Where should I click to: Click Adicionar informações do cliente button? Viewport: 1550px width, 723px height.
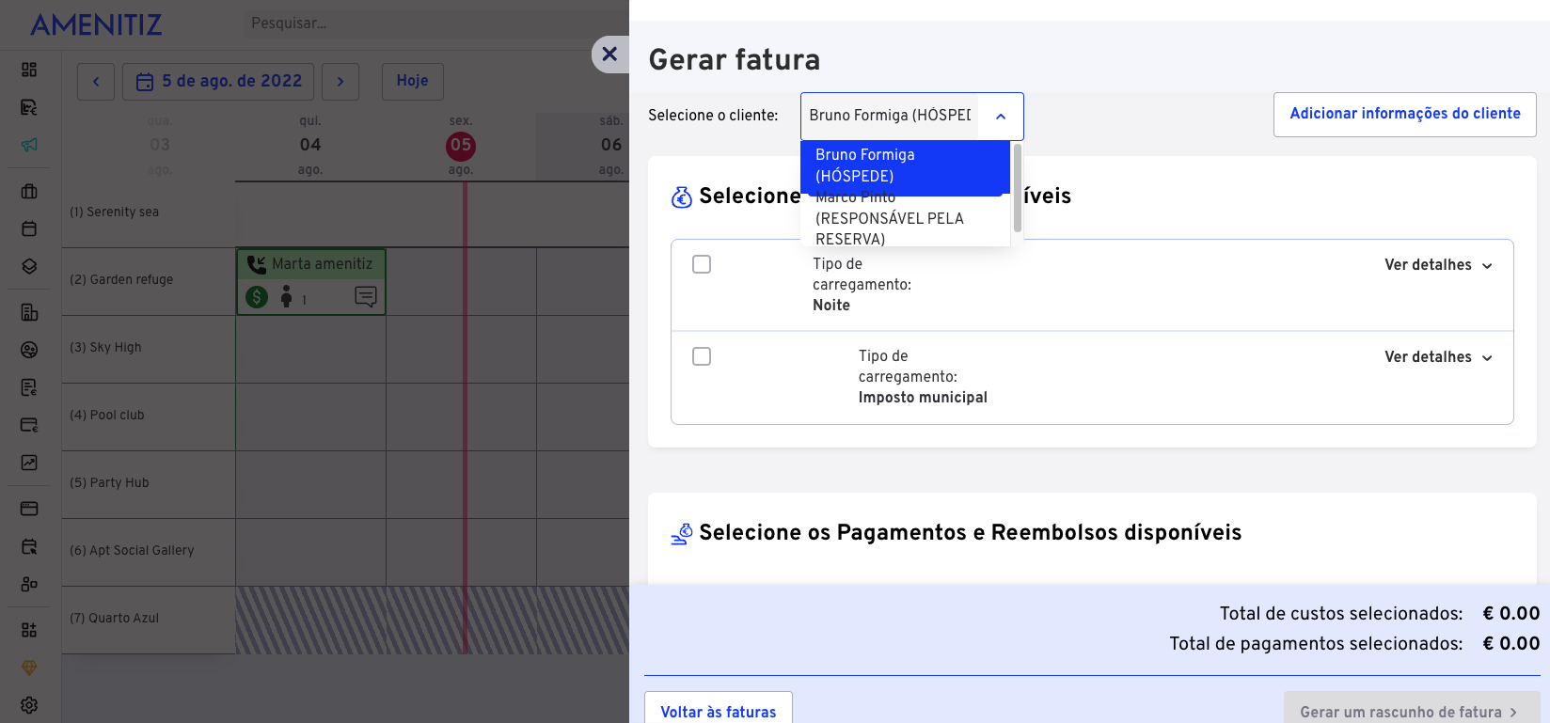[x=1405, y=114]
